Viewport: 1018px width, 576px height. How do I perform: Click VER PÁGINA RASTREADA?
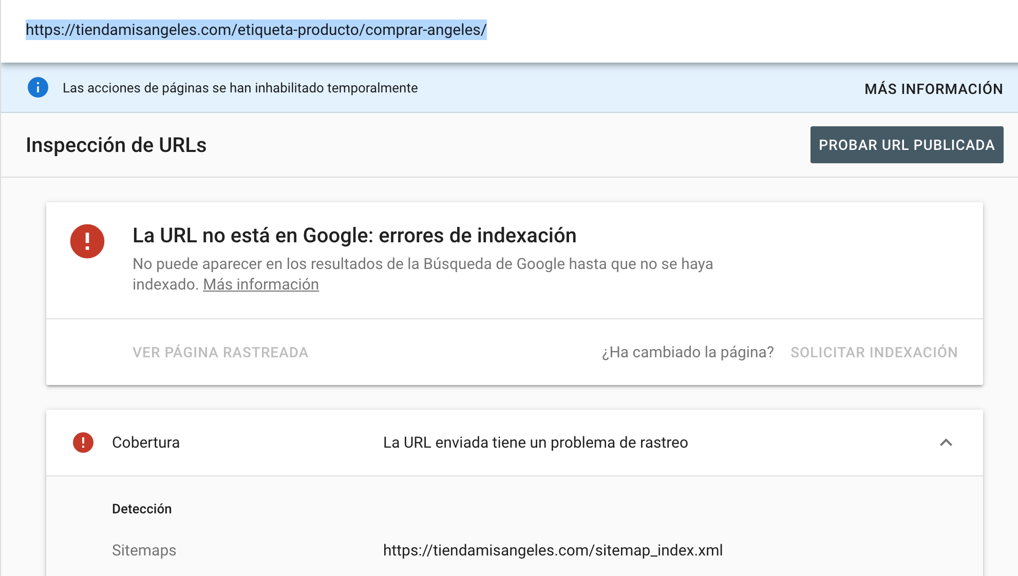click(x=220, y=352)
